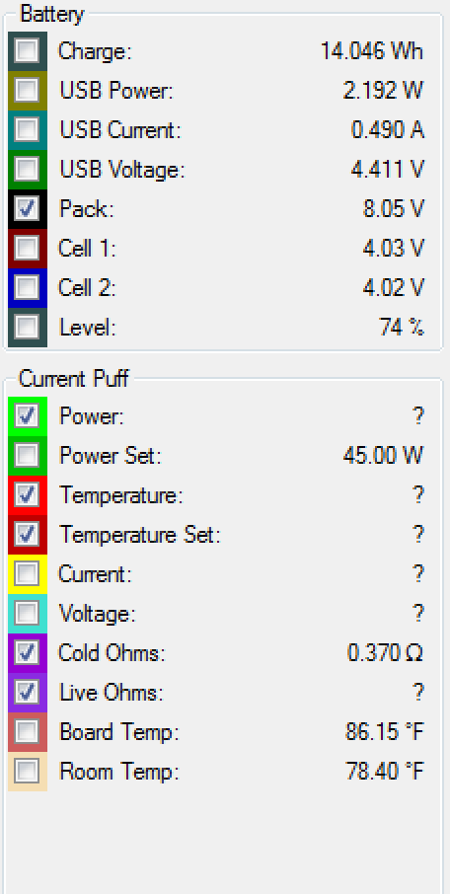Viewport: 450px width, 894px height.
Task: Disable the Live Ohms checkbox
Action: click(27, 692)
